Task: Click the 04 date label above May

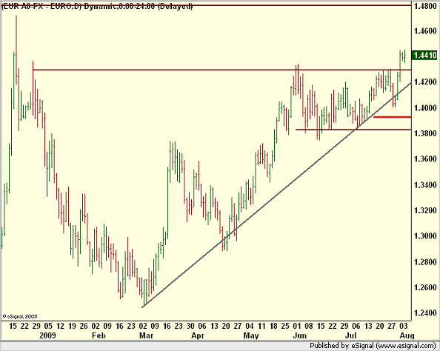Action: pos(250,327)
